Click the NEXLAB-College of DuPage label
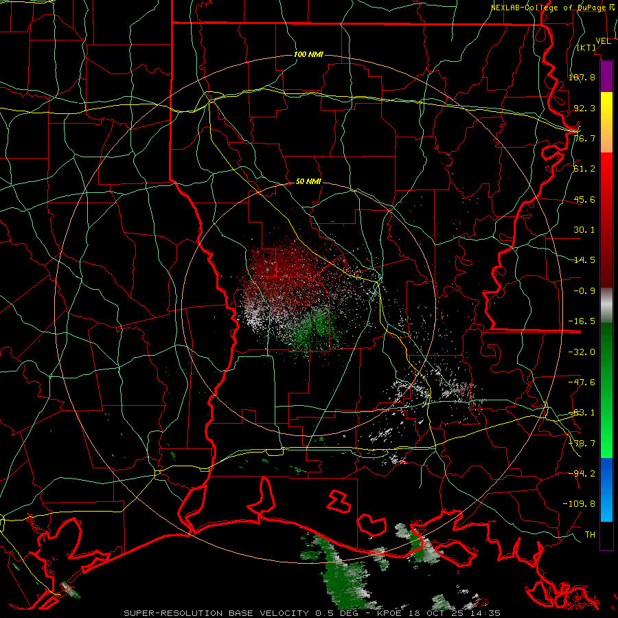This screenshot has height=618, width=618. pos(553,8)
